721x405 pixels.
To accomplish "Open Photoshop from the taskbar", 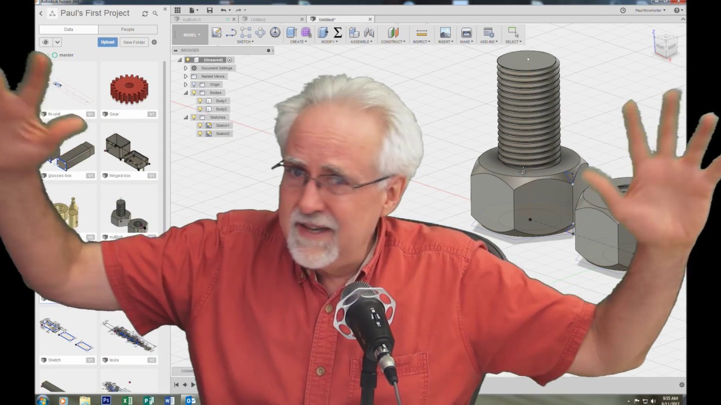I will pos(106,400).
